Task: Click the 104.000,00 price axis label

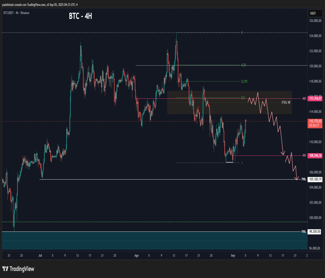Action: point(315,187)
